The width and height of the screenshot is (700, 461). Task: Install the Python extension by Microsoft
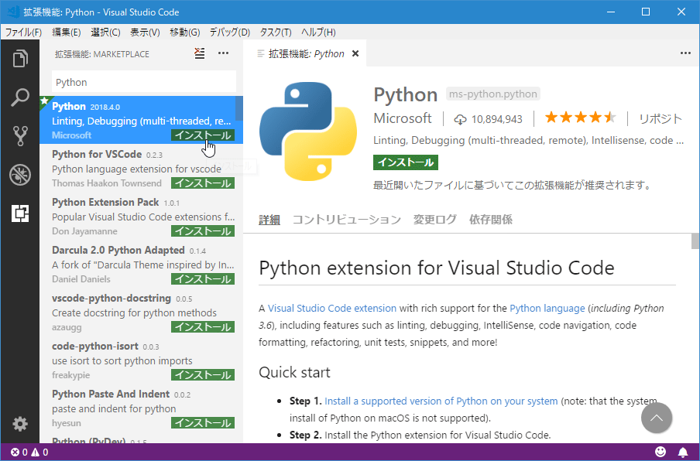coord(202,135)
